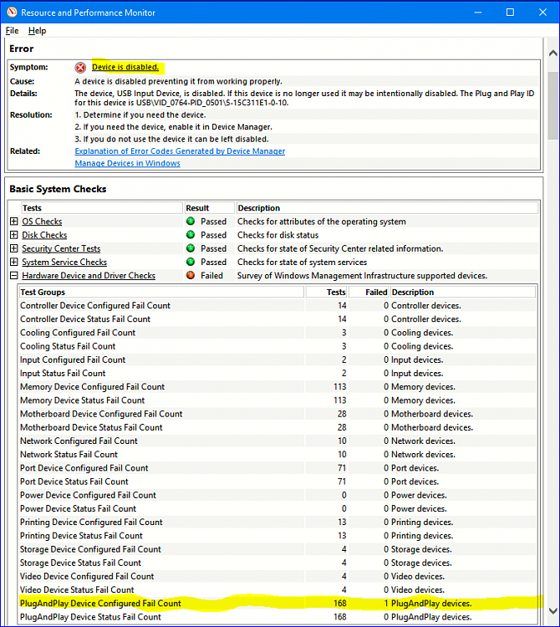Expand the System Service Checks row
The width and height of the screenshot is (560, 627).
14,262
